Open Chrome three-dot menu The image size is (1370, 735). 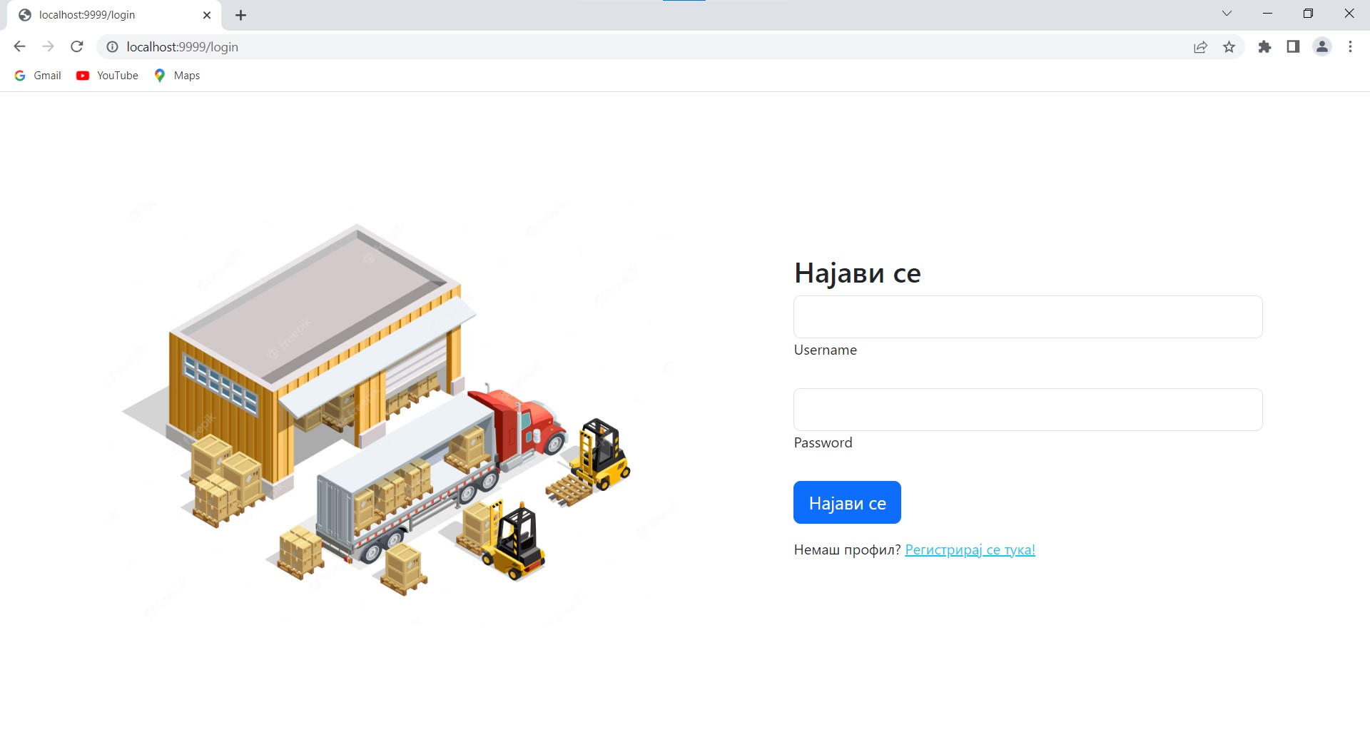(x=1350, y=47)
